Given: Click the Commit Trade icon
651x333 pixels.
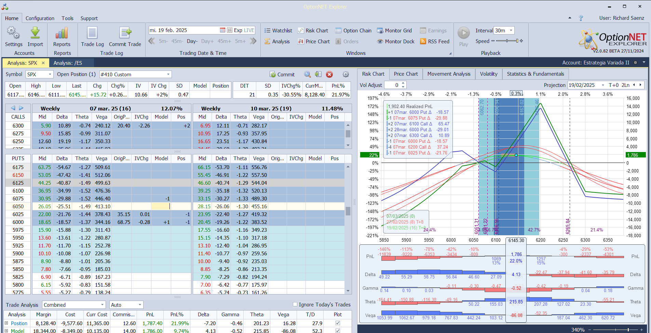Looking at the screenshot, I should (x=125, y=33).
